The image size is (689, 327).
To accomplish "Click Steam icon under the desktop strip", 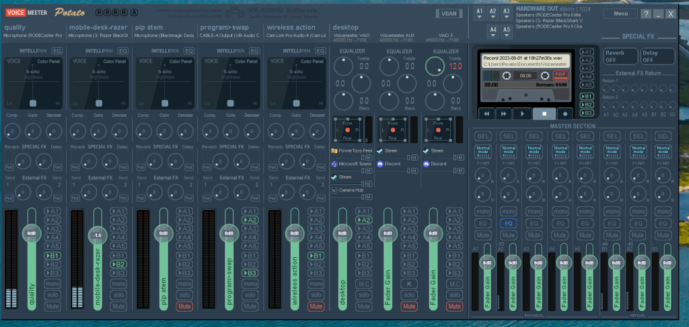I will 334,177.
